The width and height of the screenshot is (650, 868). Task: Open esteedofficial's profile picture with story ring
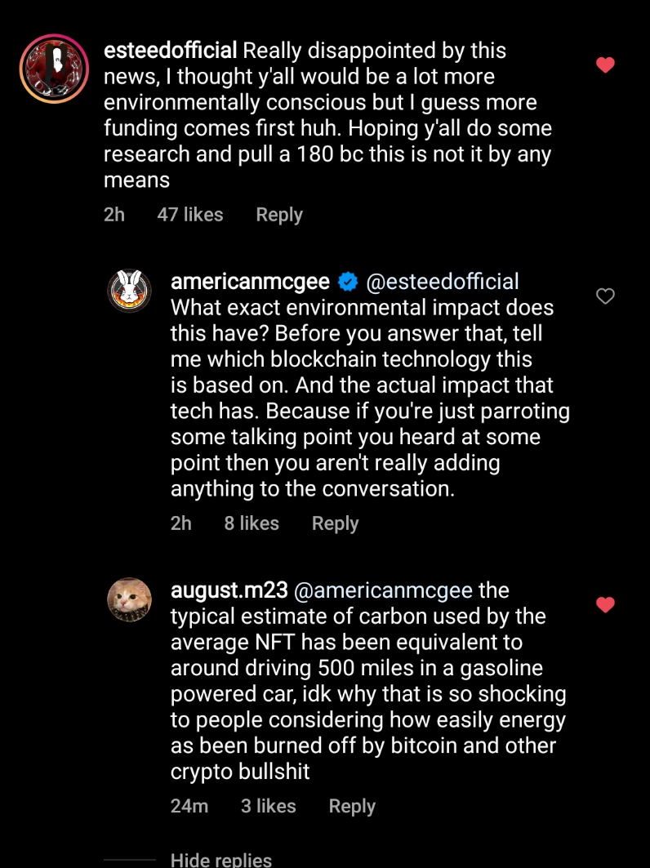click(54, 69)
